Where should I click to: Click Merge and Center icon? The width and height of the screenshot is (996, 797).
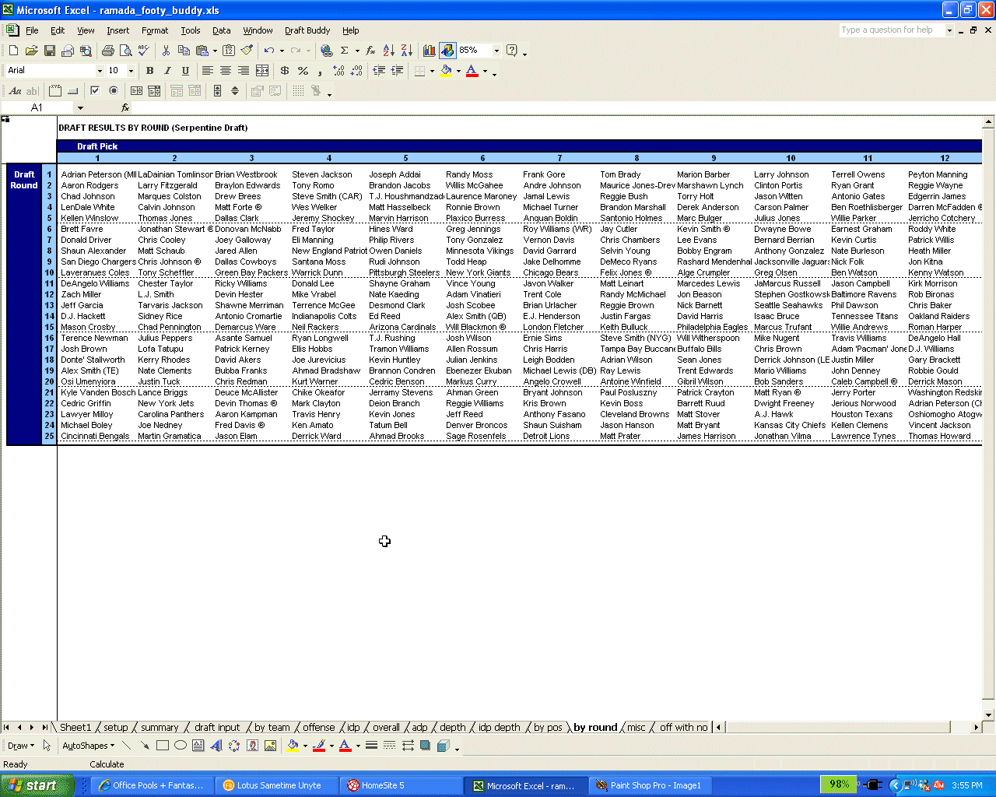click(262, 71)
